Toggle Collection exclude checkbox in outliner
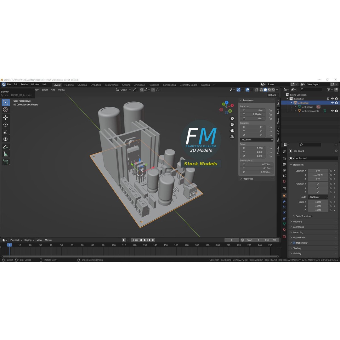This screenshot has width=340, height=340. (x=328, y=99)
